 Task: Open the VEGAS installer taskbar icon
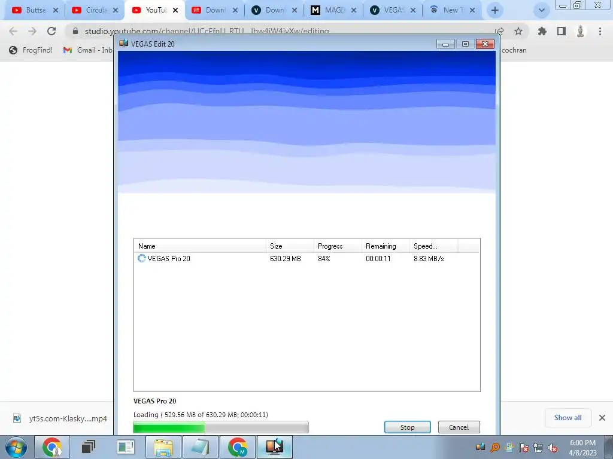click(274, 447)
